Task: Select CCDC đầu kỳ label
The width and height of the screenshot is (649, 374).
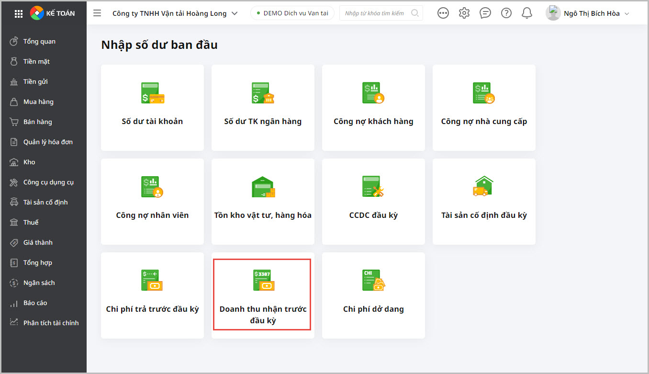Action: coord(373,215)
